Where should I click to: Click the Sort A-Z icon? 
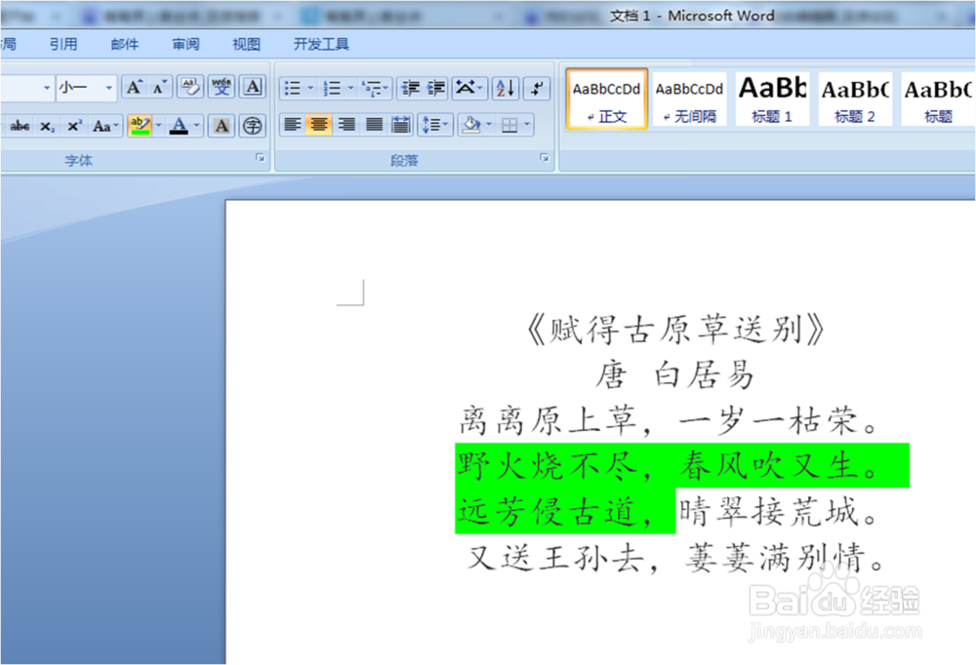[505, 86]
